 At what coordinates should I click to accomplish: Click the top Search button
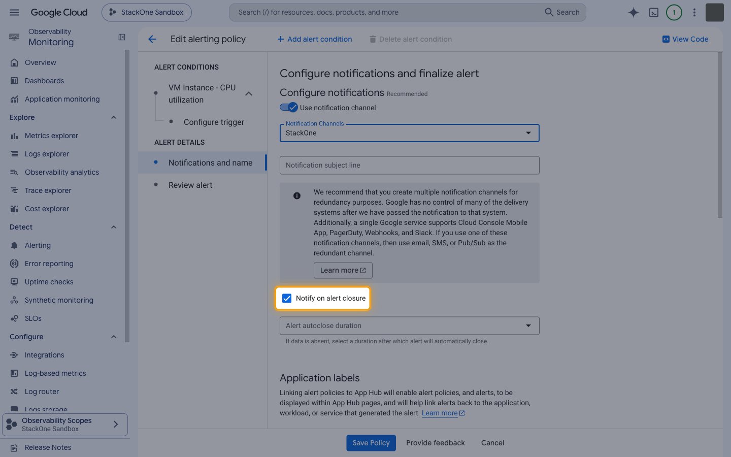click(x=562, y=12)
